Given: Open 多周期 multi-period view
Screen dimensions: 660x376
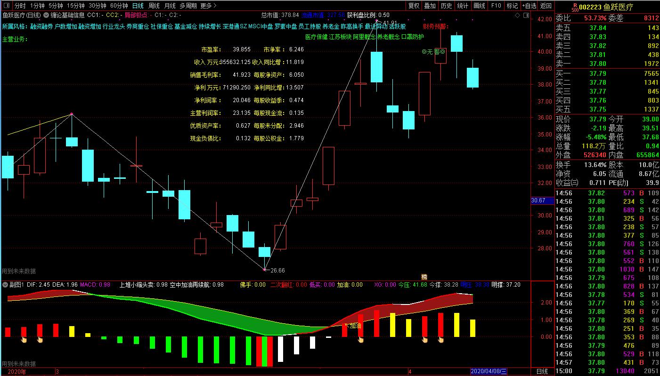Looking at the screenshot, I should 188,6.
